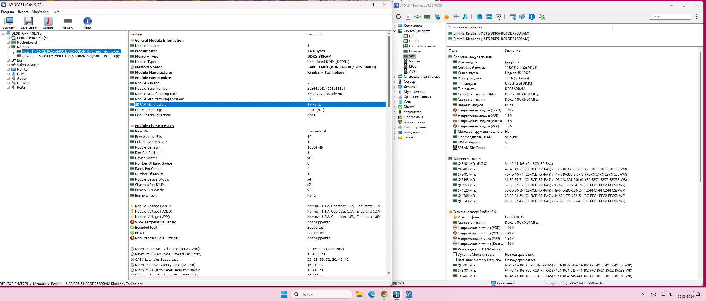This screenshot has width=706, height=301.
Task: Collapse the Memory node in HWiNFO64 tree
Action: point(8,47)
